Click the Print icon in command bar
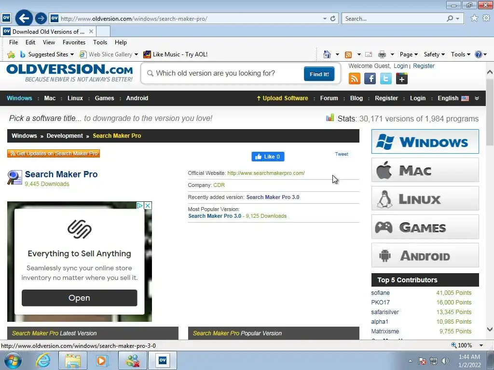This screenshot has width=494, height=370. click(x=382, y=54)
